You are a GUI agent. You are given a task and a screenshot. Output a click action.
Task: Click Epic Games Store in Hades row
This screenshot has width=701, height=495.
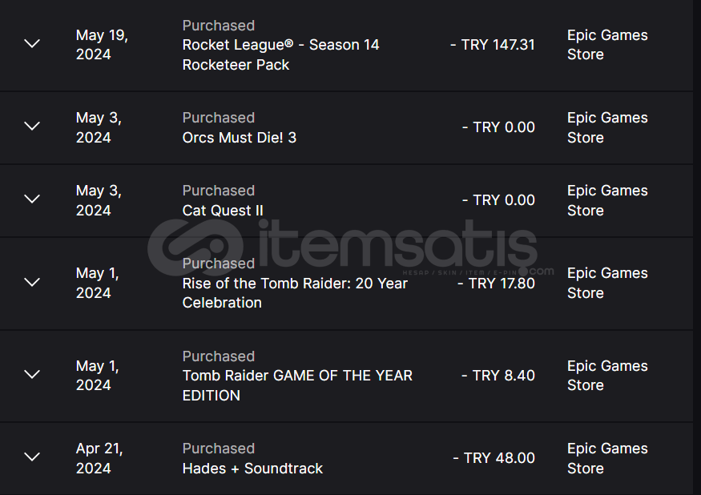pyautogui.click(x=606, y=458)
